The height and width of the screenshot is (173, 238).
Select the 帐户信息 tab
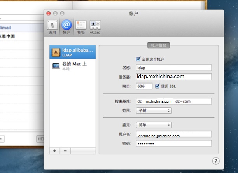point(159,45)
